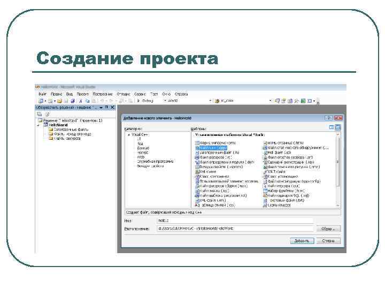The height and width of the screenshot is (289, 385).
Task: Click the Open file toolbar icon
Action: (x=59, y=101)
